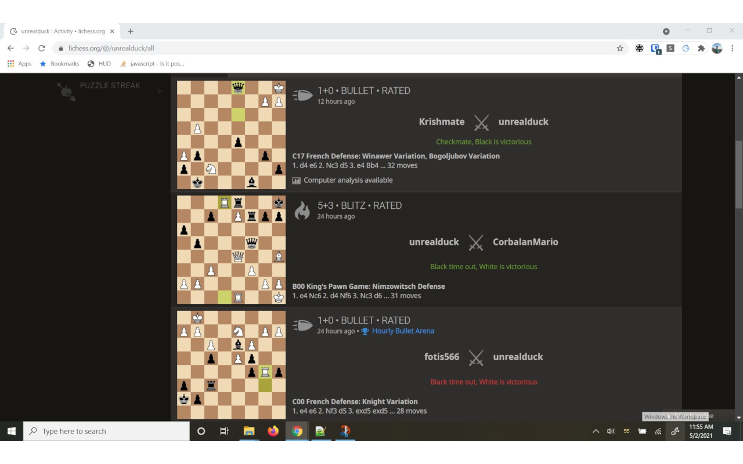Viewport: 743px width, 464px height.
Task: Open the HUD bookmark
Action: (x=99, y=64)
